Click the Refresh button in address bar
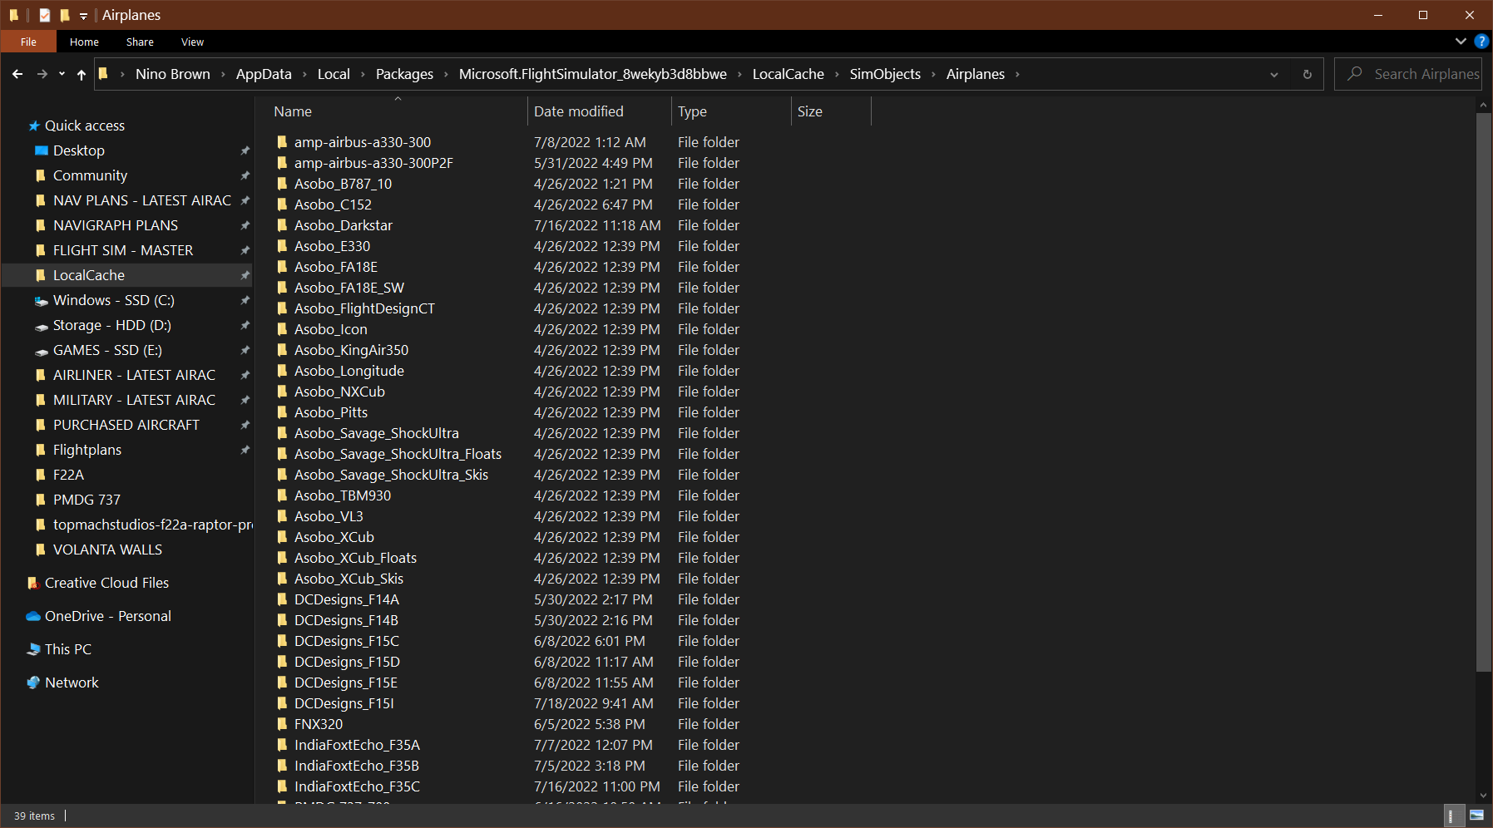 point(1307,74)
